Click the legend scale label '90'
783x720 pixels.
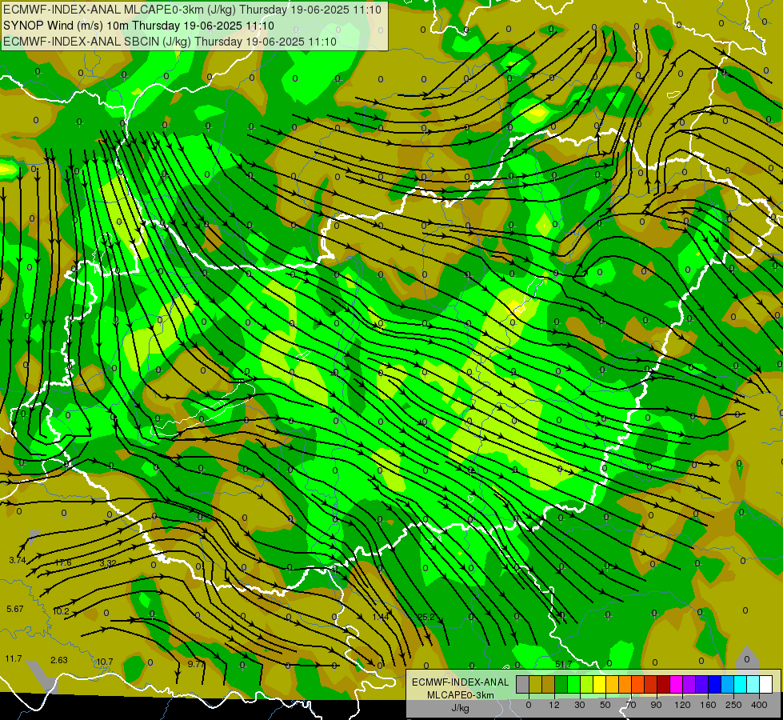pos(656,705)
